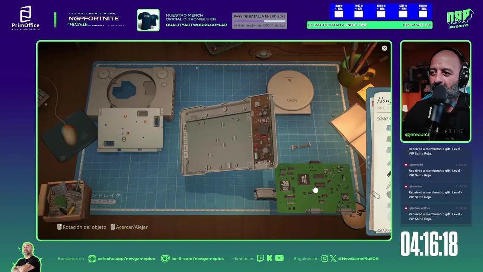Click the metal shielding plate with orange screws
Image resolution: width=483 pixels, height=272 pixels.
pyautogui.click(x=130, y=129)
